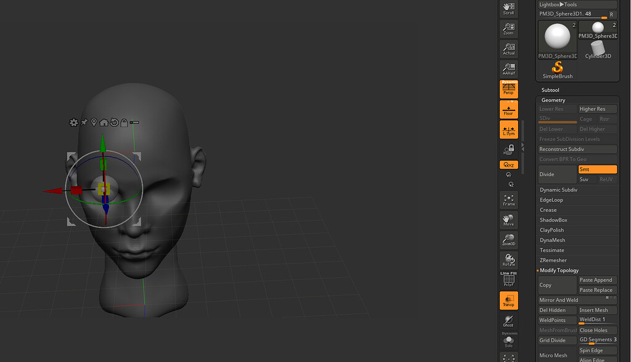Click the gear icon on the viewport gizmo

(74, 123)
